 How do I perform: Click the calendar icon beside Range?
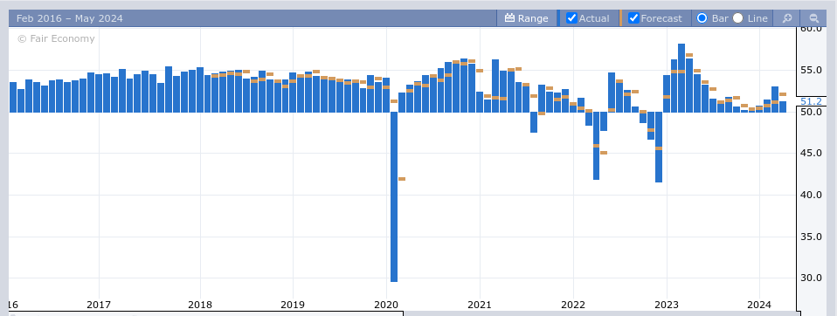click(509, 18)
